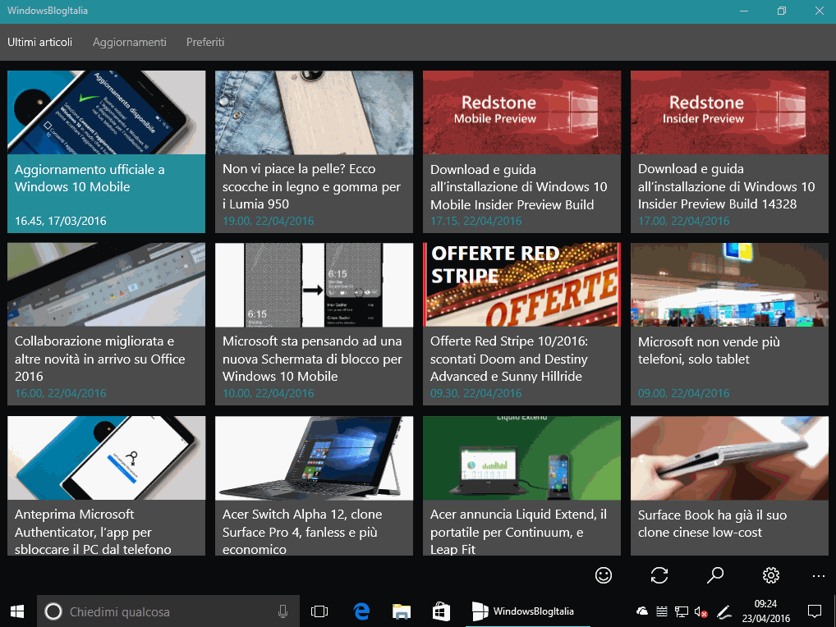Open Task View on taskbar
This screenshot has width=836, height=627.
point(319,611)
